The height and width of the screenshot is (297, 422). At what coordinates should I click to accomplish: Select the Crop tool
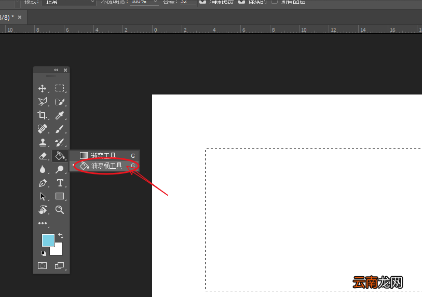42,115
